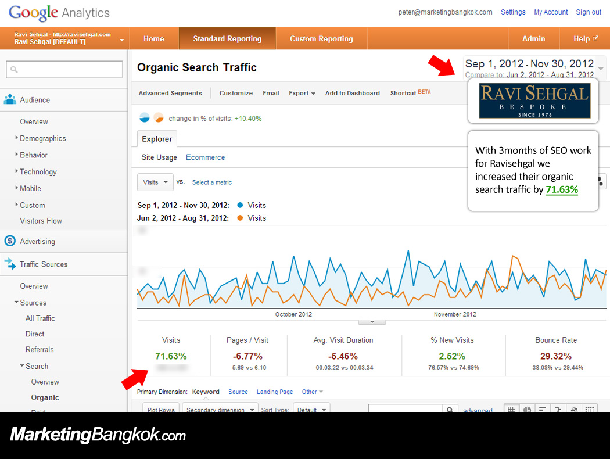This screenshot has width=610, height=459.
Task: Click Add to Dashboard
Action: (x=353, y=93)
